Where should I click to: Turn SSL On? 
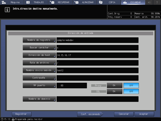tap(115, 91)
